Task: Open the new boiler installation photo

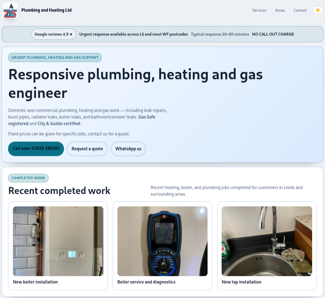Action: coord(58,241)
